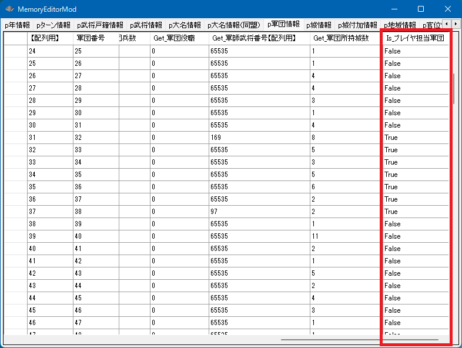The image size is (462, 348).
Task: Click the Get_軍団所持城数 column header
Action: click(x=345, y=38)
